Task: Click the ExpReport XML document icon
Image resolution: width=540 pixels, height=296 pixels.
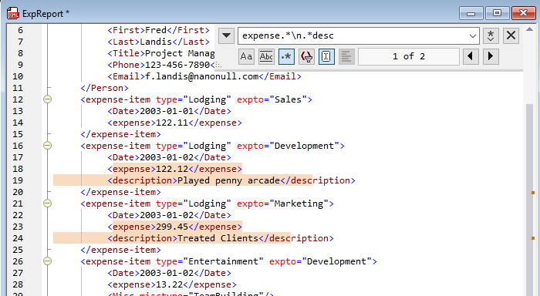Action: (x=13, y=14)
